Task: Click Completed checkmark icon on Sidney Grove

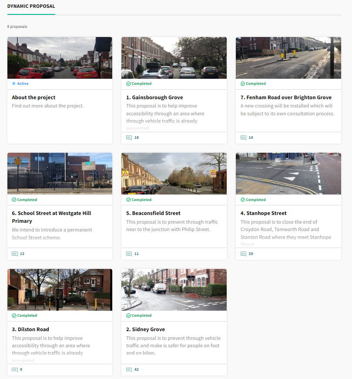Action: pos(128,315)
